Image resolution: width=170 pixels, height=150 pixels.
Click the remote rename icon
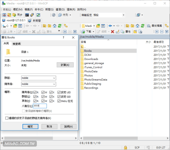coord(117,32)
